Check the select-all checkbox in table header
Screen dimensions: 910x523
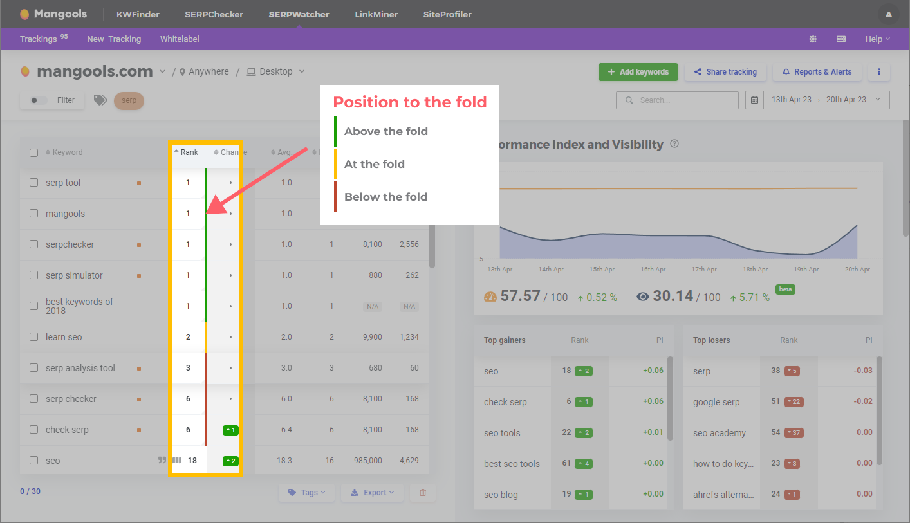(33, 152)
